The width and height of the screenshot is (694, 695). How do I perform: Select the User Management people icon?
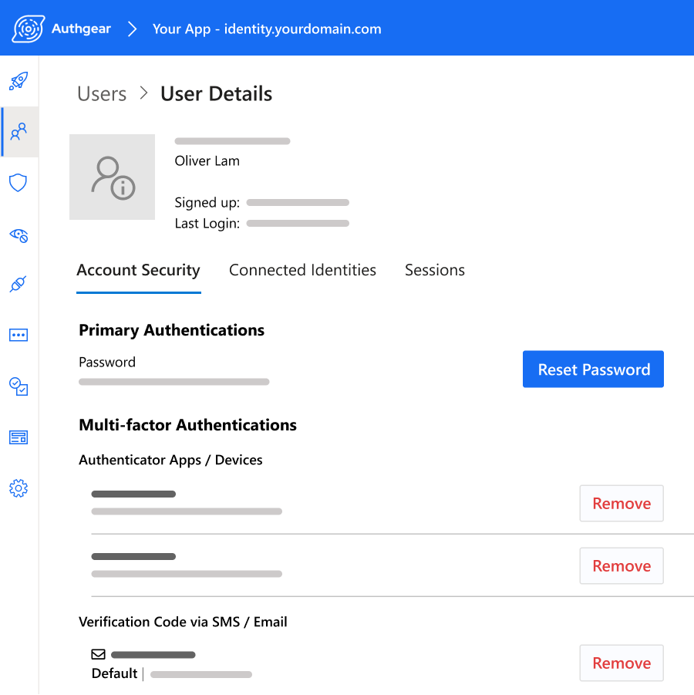pyautogui.click(x=19, y=132)
